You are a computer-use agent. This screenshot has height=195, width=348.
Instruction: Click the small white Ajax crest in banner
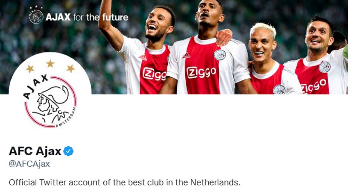point(36,15)
